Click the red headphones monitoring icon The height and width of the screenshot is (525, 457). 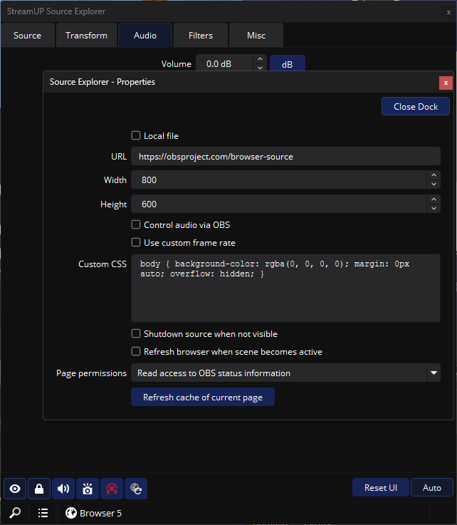click(x=112, y=489)
